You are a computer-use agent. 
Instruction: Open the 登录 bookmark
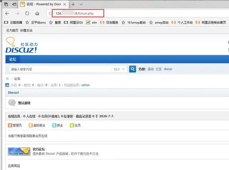tap(55, 22)
